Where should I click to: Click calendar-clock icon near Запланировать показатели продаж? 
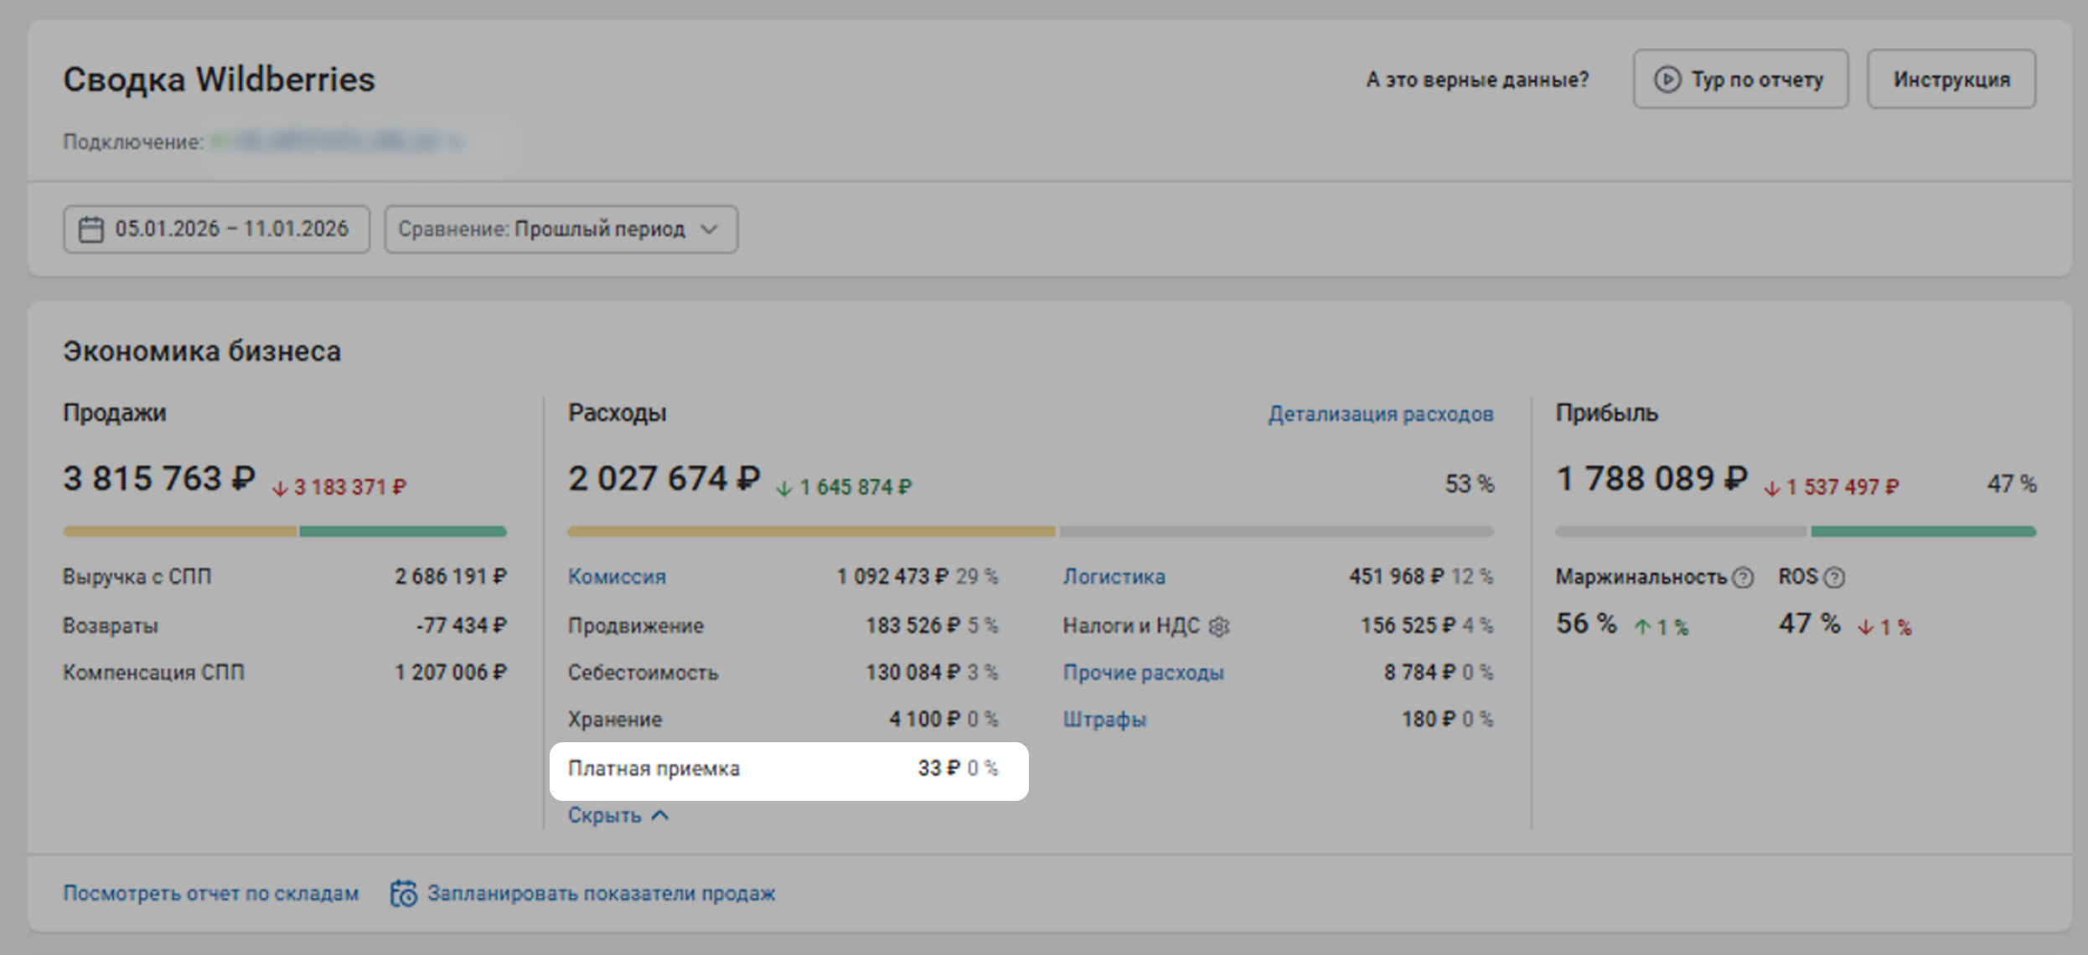[404, 893]
